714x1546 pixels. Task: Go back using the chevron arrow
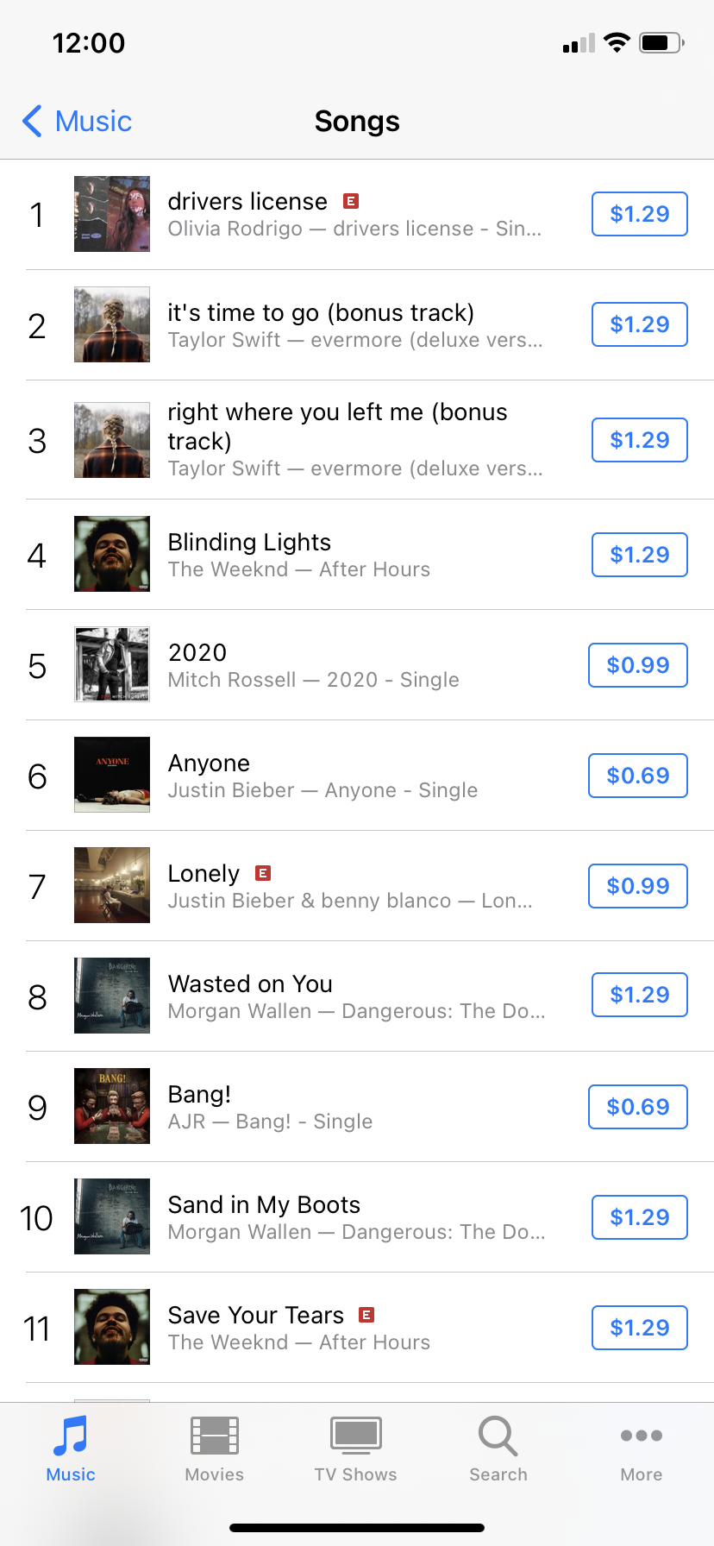pos(33,122)
